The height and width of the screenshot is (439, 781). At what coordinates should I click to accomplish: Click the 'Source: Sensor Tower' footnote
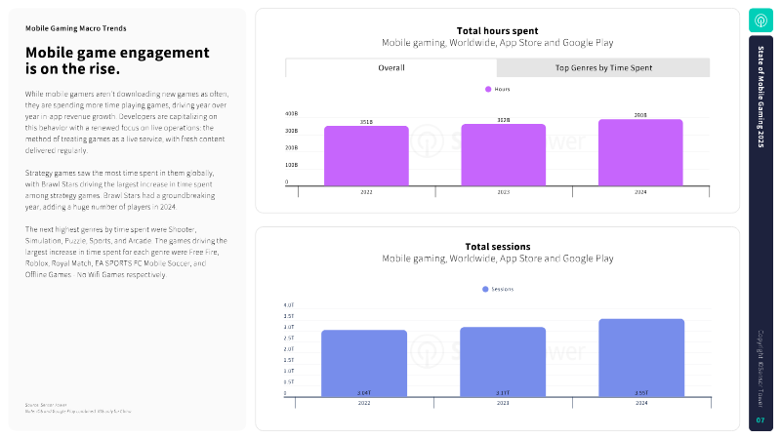coord(46,405)
